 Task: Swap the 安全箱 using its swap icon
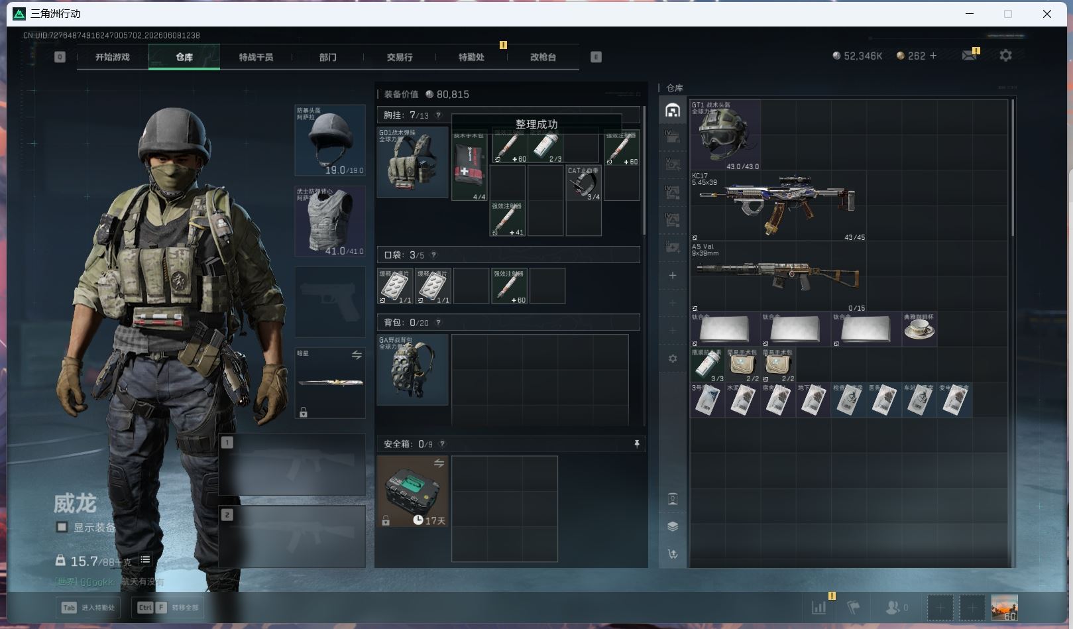point(439,463)
